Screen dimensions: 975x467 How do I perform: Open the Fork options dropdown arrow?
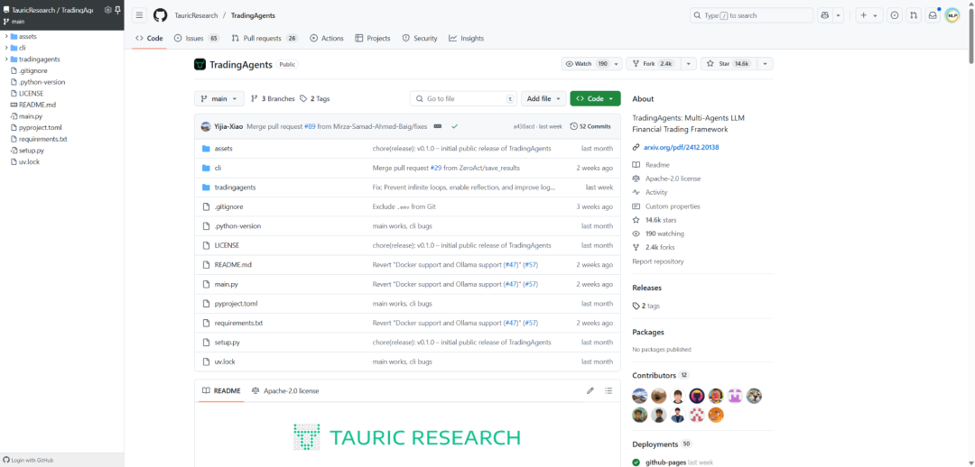click(688, 64)
